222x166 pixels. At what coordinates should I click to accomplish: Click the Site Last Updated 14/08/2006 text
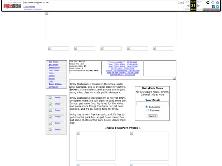click(x=84, y=70)
